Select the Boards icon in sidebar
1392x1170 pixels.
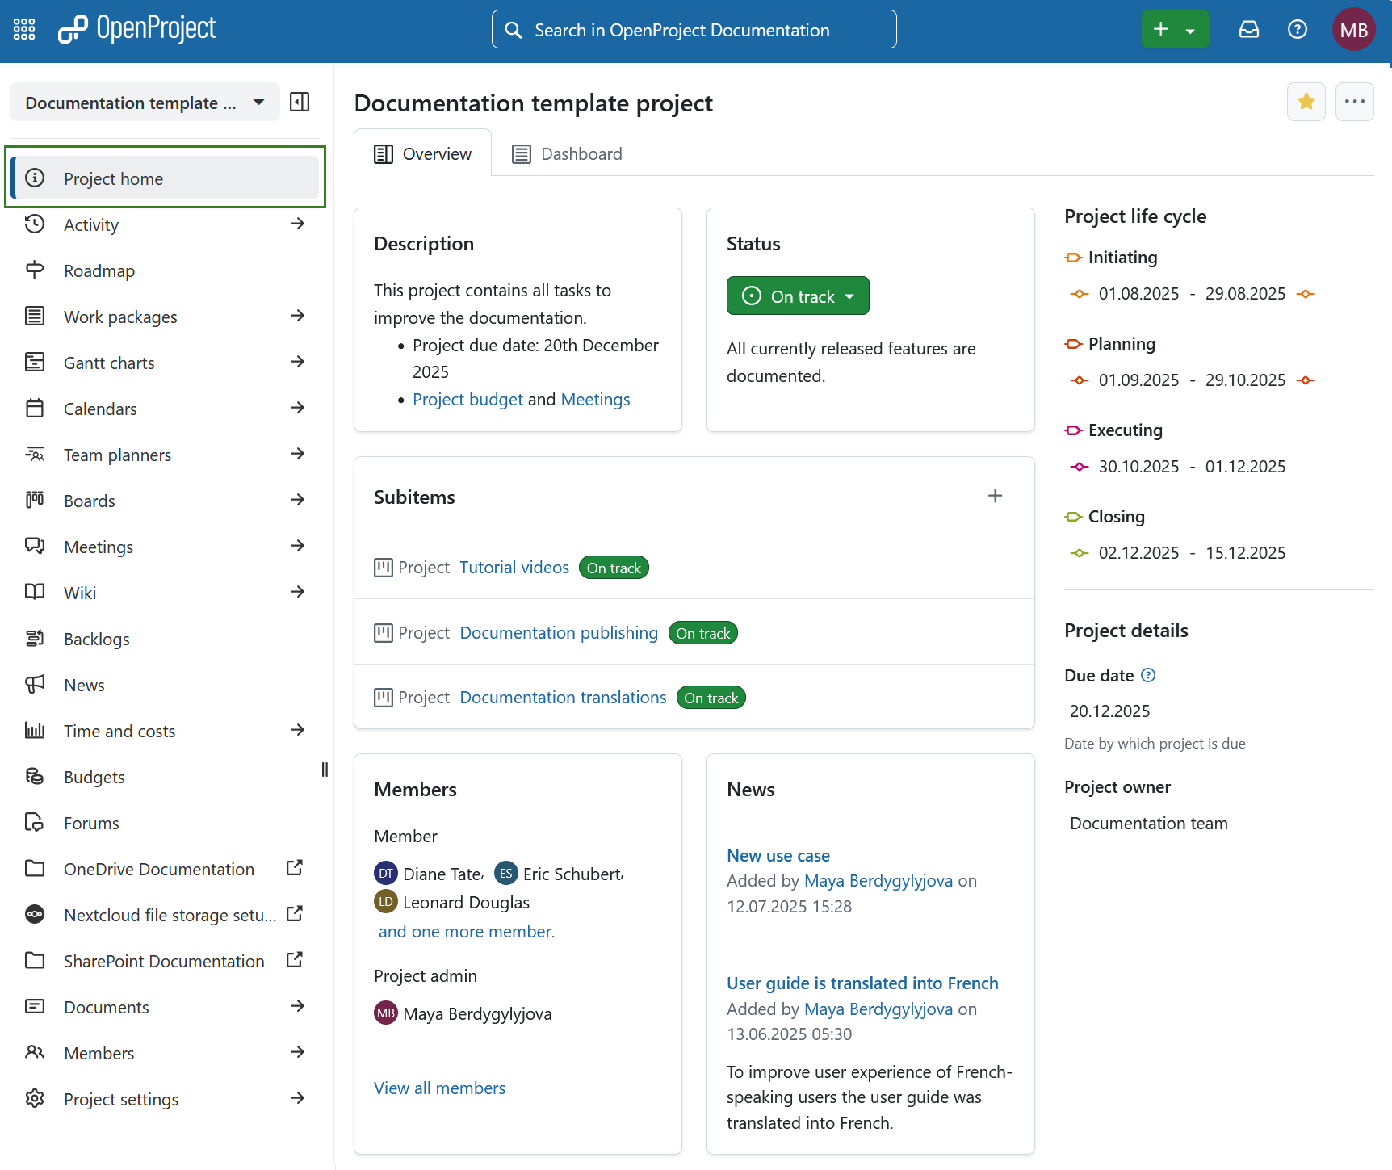[35, 500]
